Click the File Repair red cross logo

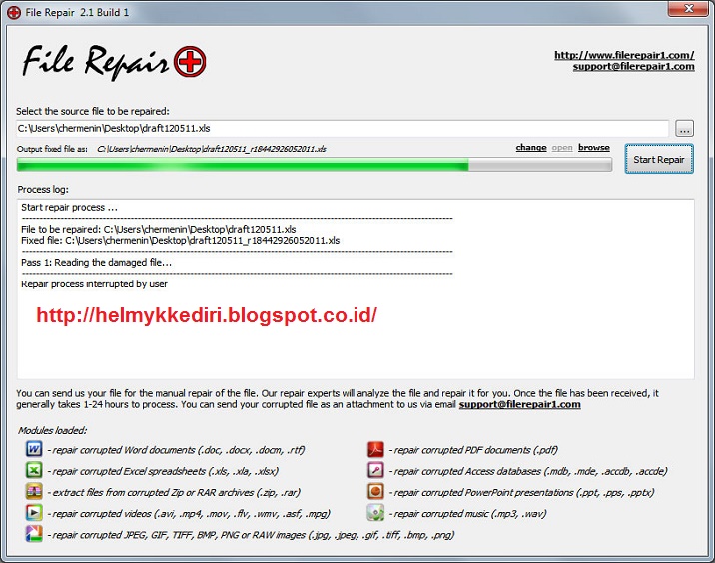point(190,61)
